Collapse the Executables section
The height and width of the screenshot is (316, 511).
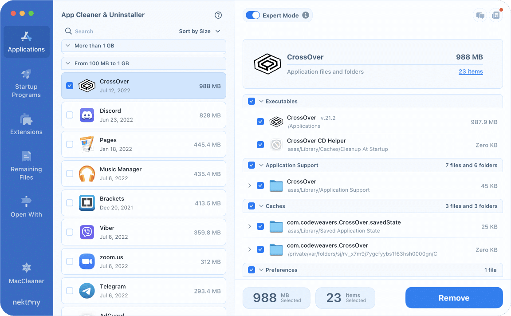click(261, 102)
